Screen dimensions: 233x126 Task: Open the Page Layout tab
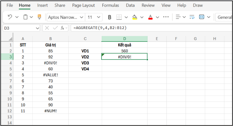(x=83, y=5)
